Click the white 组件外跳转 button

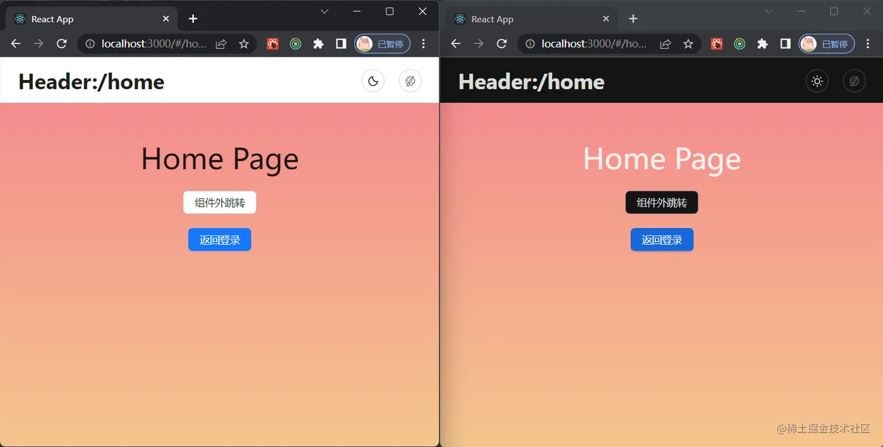[220, 202]
